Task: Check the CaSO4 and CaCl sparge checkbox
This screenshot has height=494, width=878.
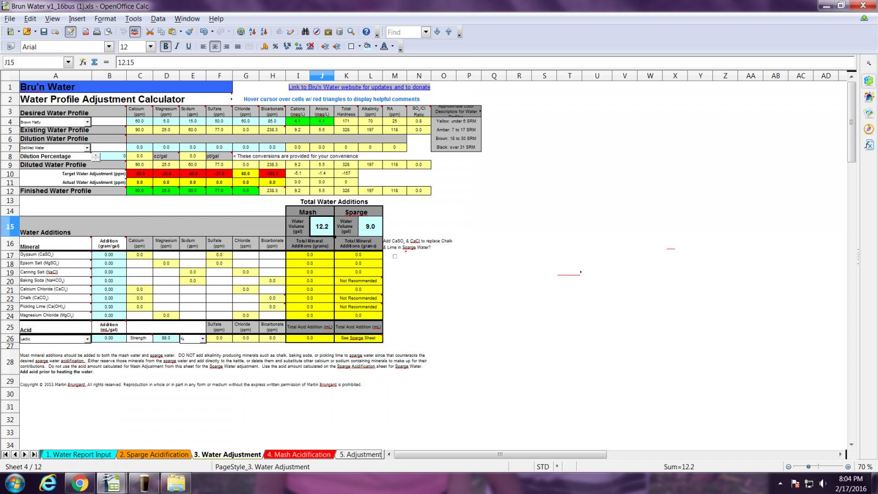Action: [395, 256]
